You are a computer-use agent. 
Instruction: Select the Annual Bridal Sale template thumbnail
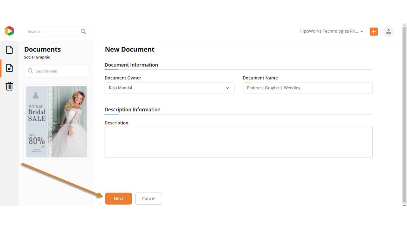coord(56,122)
